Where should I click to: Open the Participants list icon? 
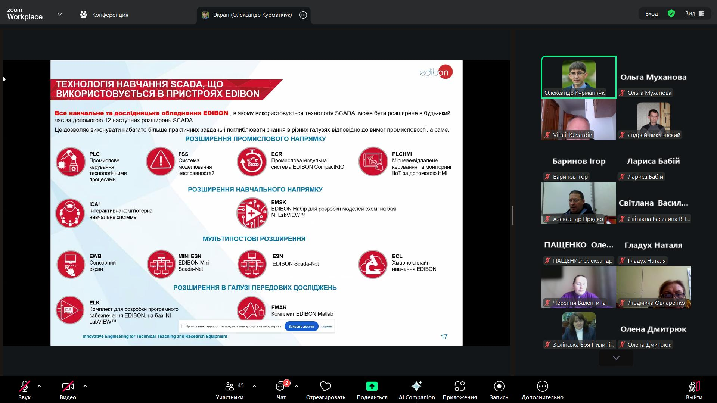(x=230, y=386)
